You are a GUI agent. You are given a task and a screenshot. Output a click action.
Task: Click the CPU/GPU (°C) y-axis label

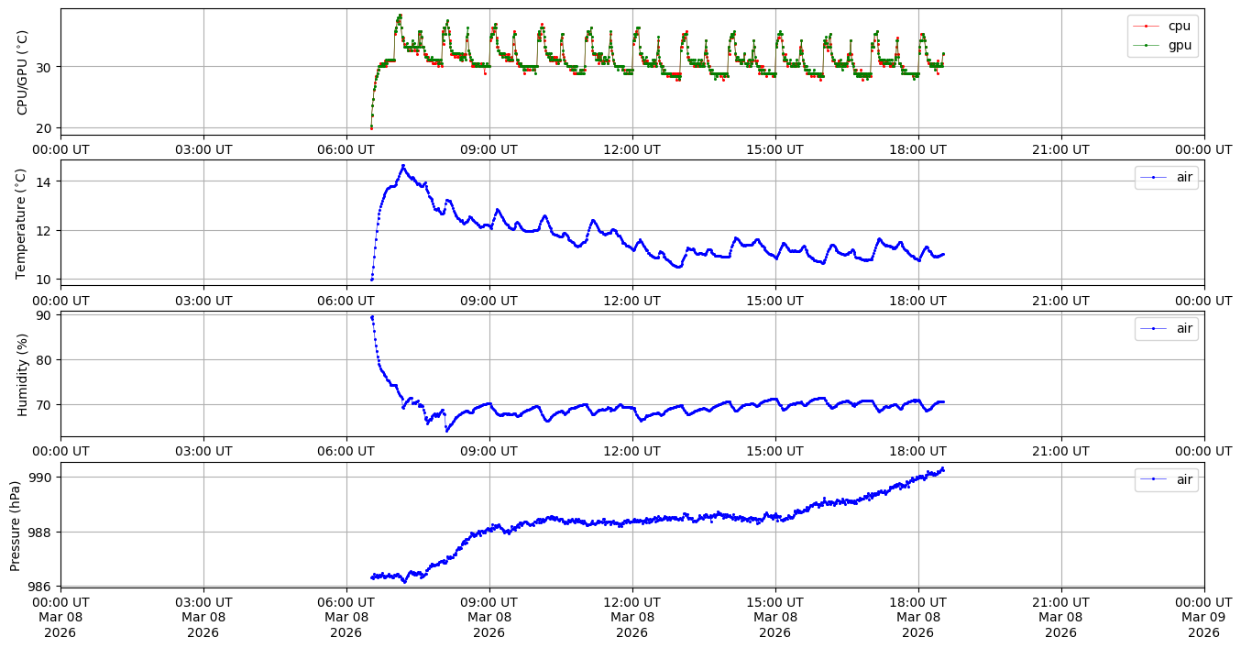pyautogui.click(x=23, y=72)
